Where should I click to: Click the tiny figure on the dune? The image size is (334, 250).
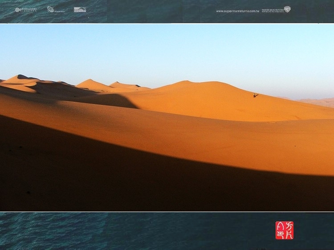(x=256, y=95)
